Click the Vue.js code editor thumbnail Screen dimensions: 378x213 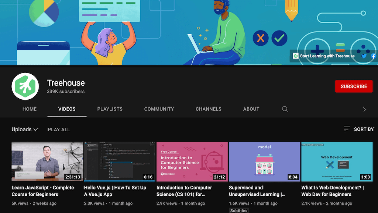pos(120,161)
